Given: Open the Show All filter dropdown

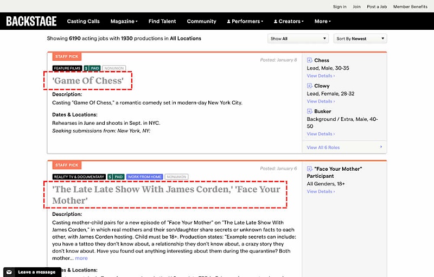Looking at the screenshot, I should click(298, 38).
